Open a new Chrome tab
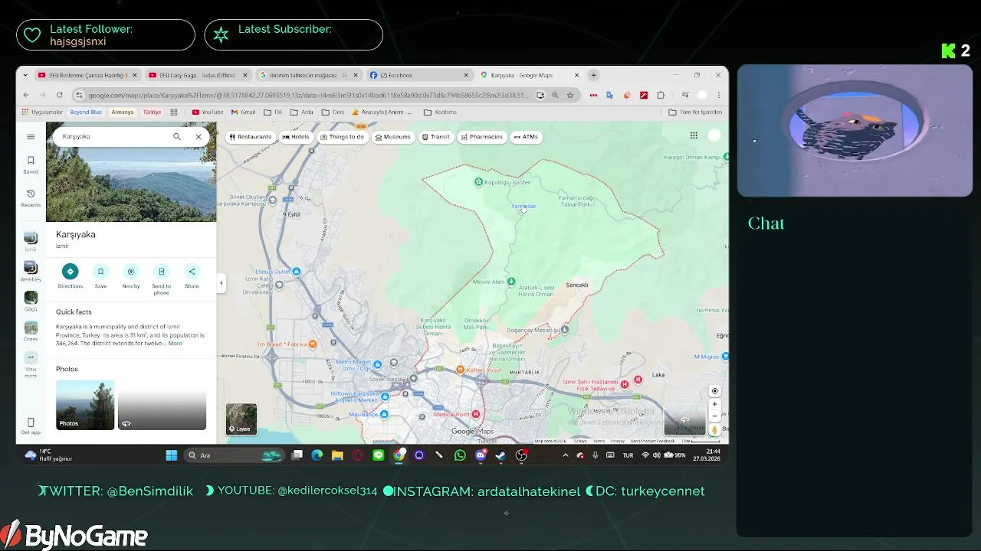The image size is (981, 551). [593, 75]
